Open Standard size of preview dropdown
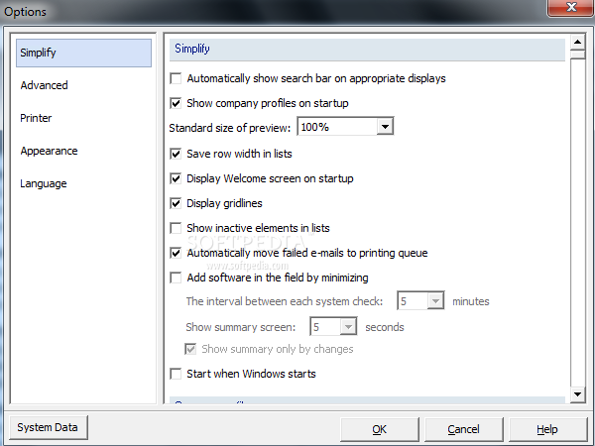 [385, 126]
